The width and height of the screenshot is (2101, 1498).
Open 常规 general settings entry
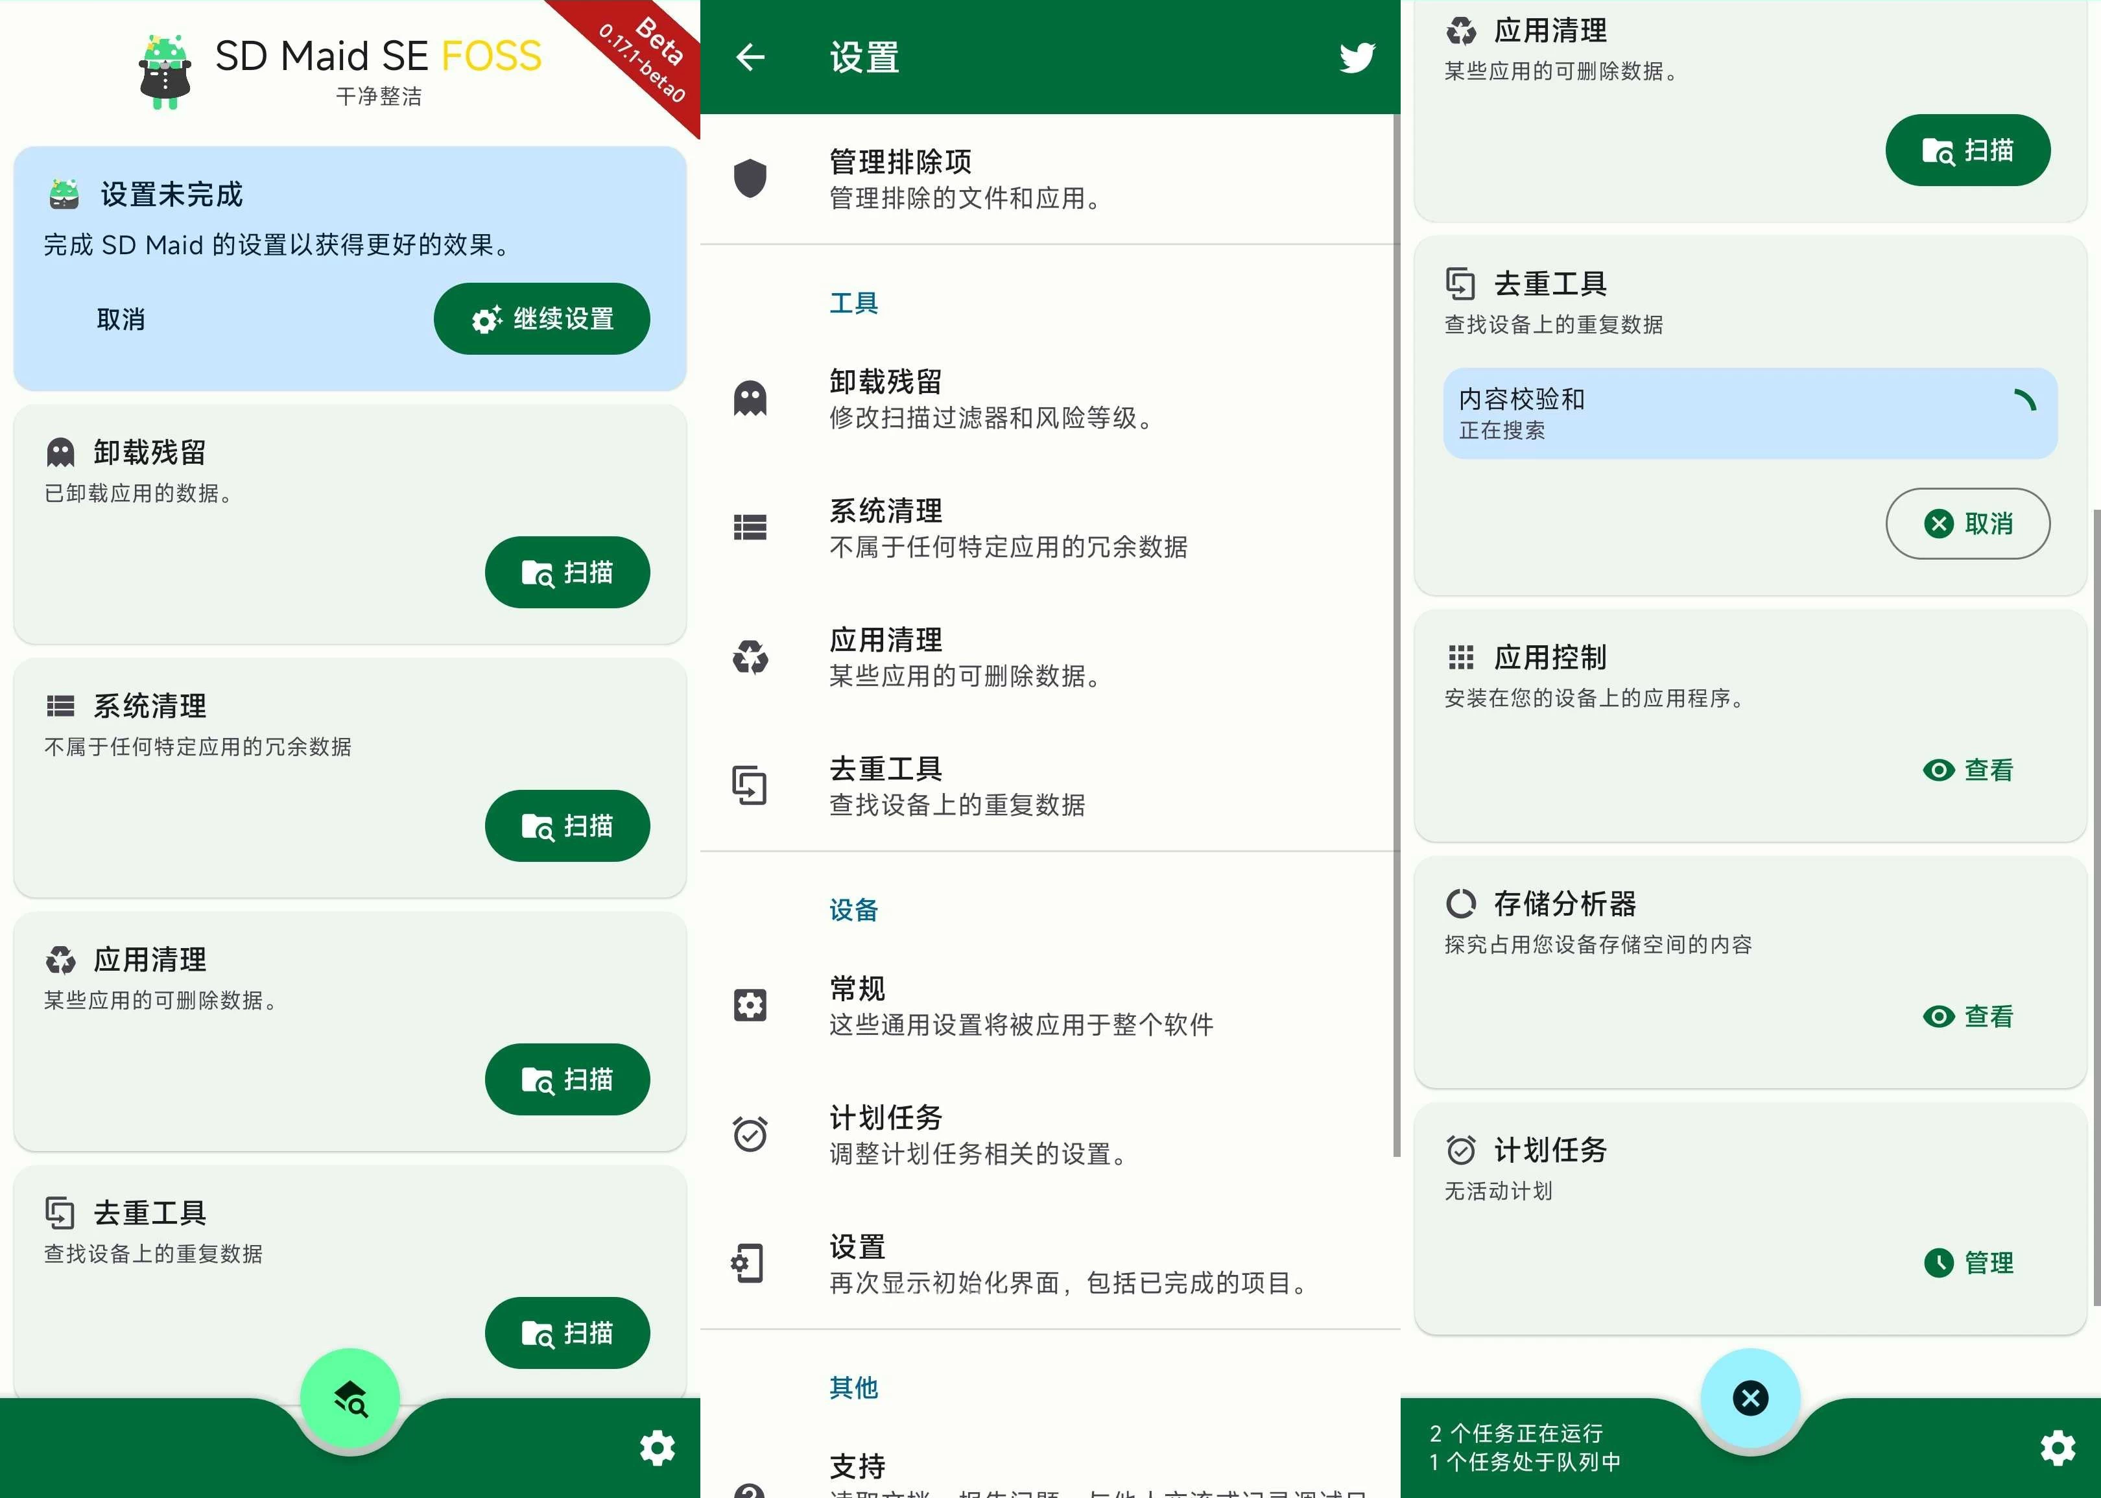coord(1049,1005)
